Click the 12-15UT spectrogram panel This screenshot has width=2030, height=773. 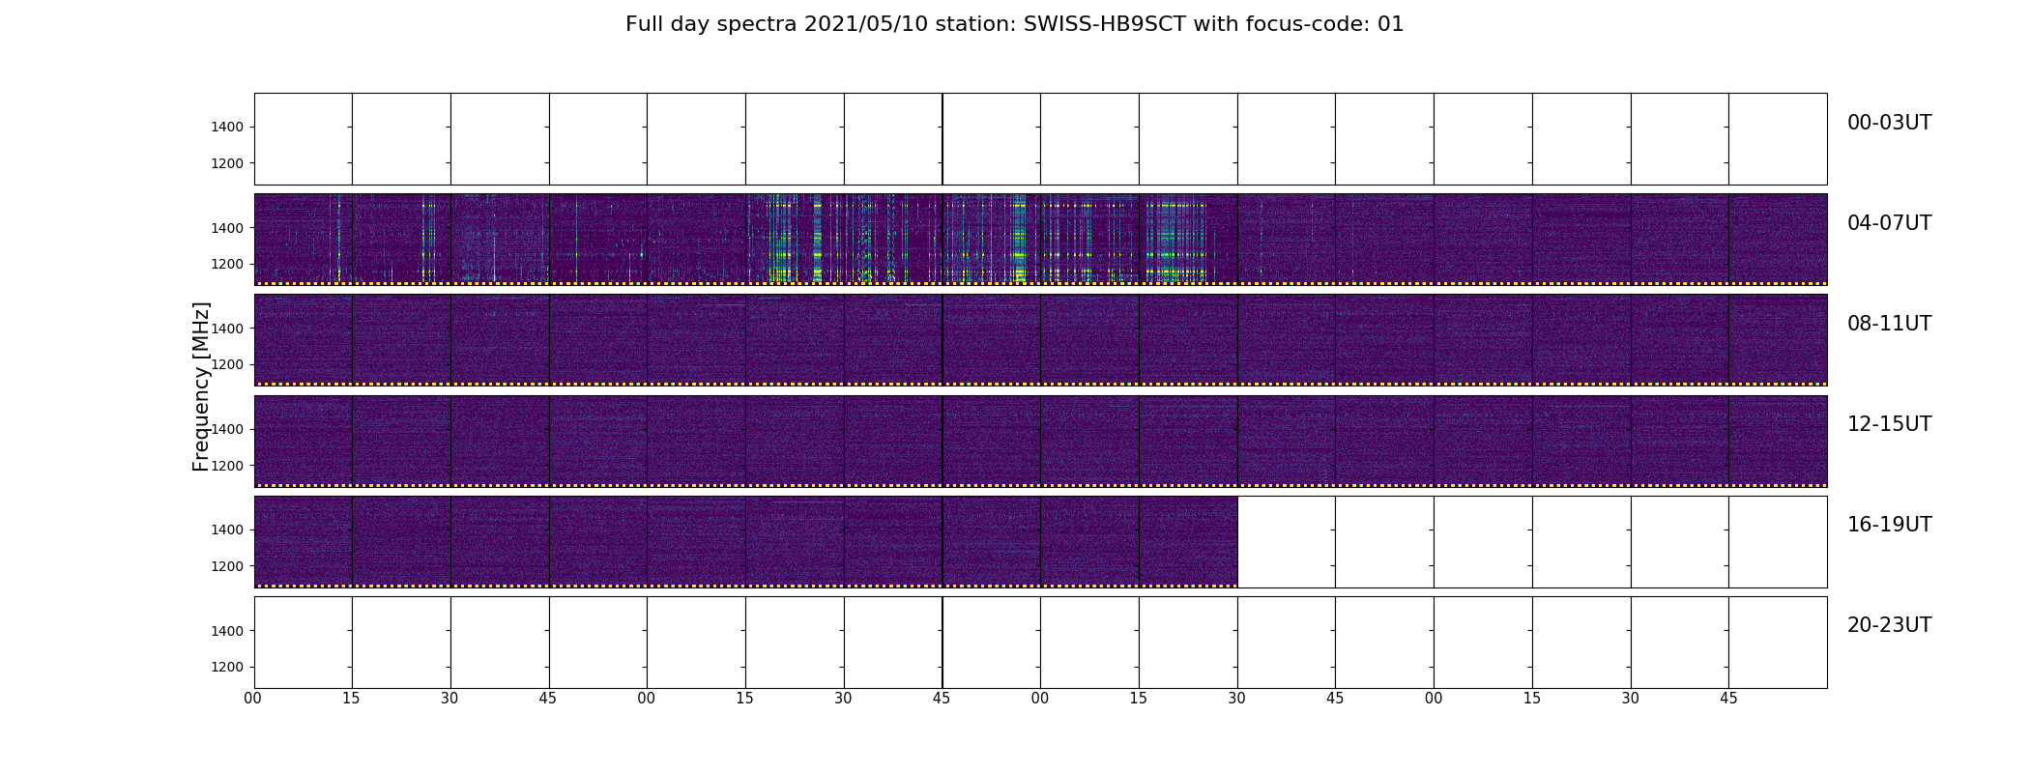coord(1040,441)
